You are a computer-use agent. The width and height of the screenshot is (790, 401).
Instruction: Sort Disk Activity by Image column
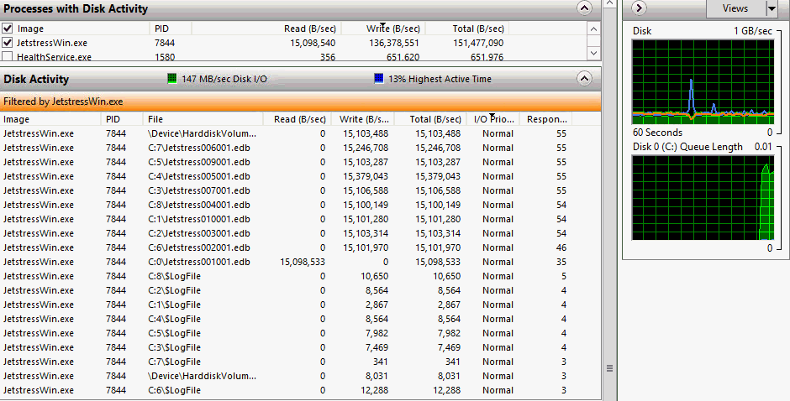point(51,119)
